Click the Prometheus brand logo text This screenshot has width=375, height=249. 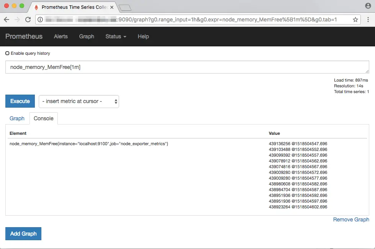pos(24,36)
